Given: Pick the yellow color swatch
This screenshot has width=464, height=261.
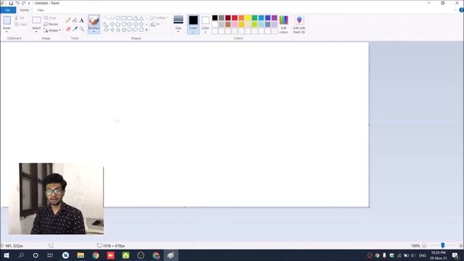Looking at the screenshot, I should point(248,18).
